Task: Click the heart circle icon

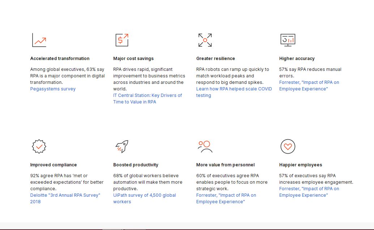Action: point(288,146)
